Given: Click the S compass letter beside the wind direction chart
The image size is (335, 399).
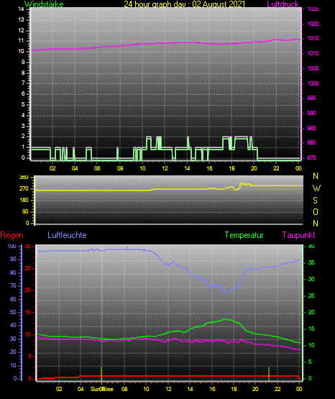Looking at the screenshot, I should click(x=315, y=201).
